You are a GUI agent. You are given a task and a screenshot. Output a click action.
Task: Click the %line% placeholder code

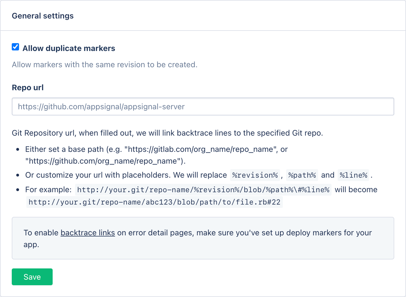(353, 175)
